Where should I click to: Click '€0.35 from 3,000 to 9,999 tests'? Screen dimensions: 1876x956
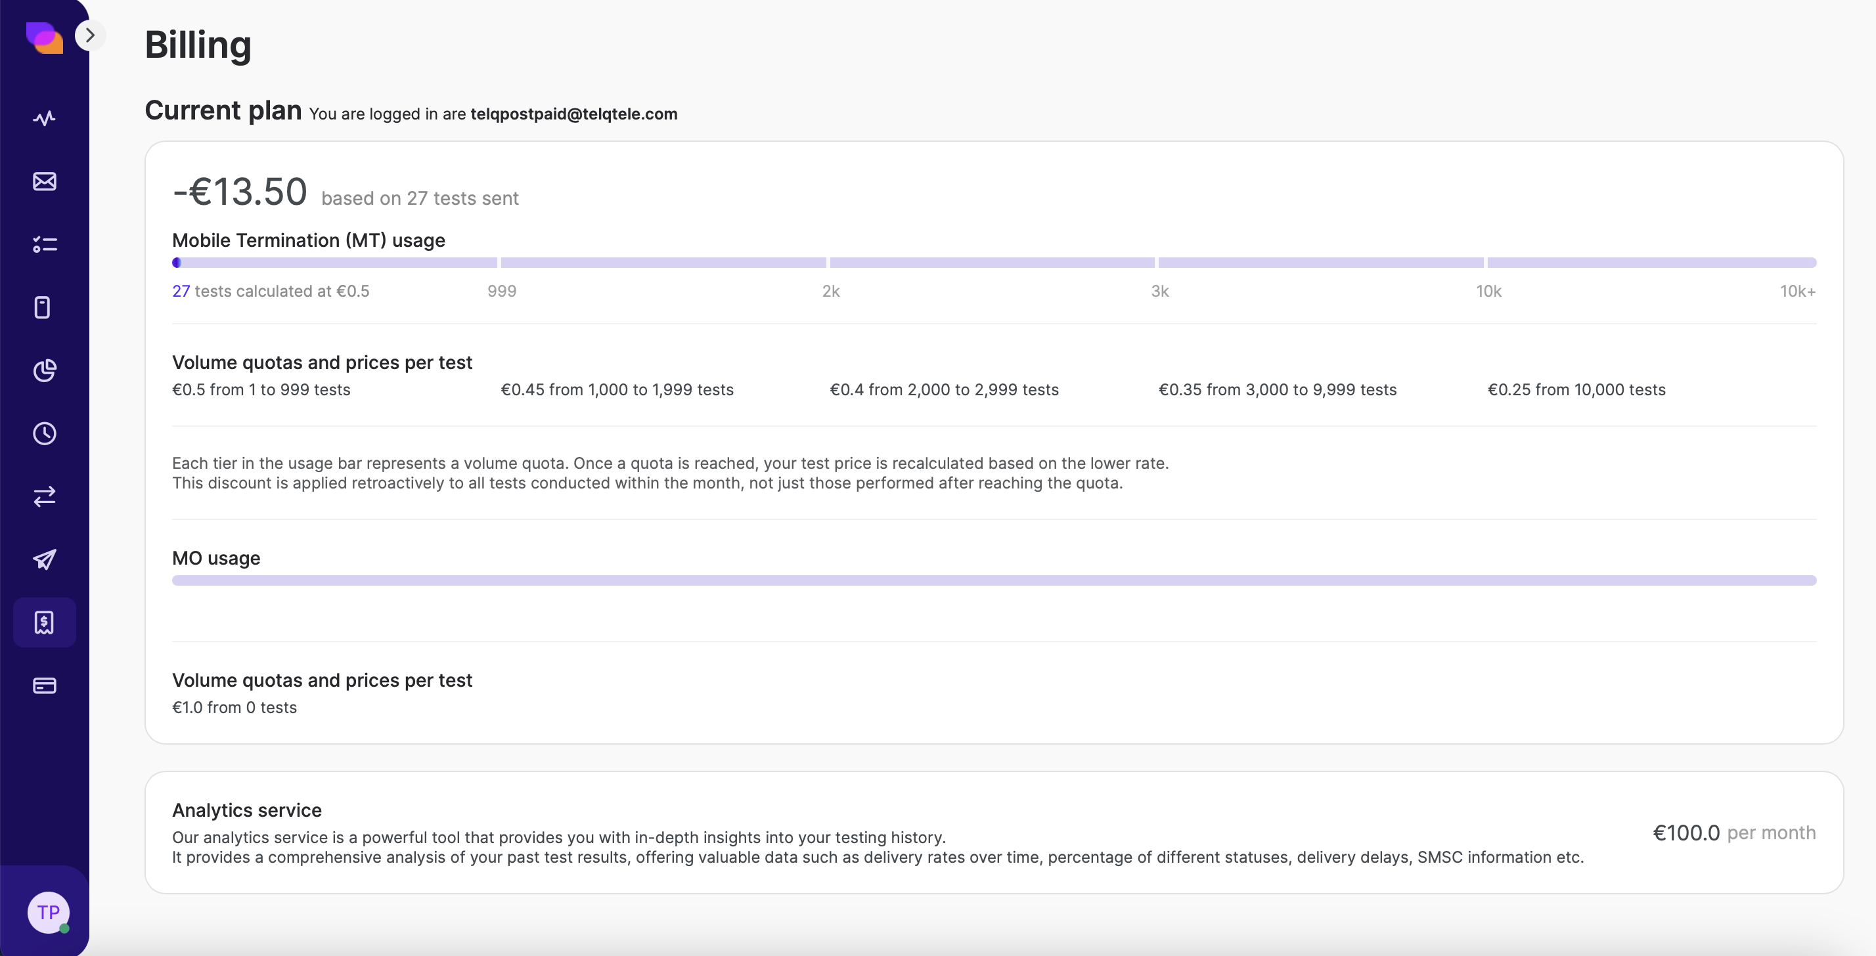[1278, 389]
